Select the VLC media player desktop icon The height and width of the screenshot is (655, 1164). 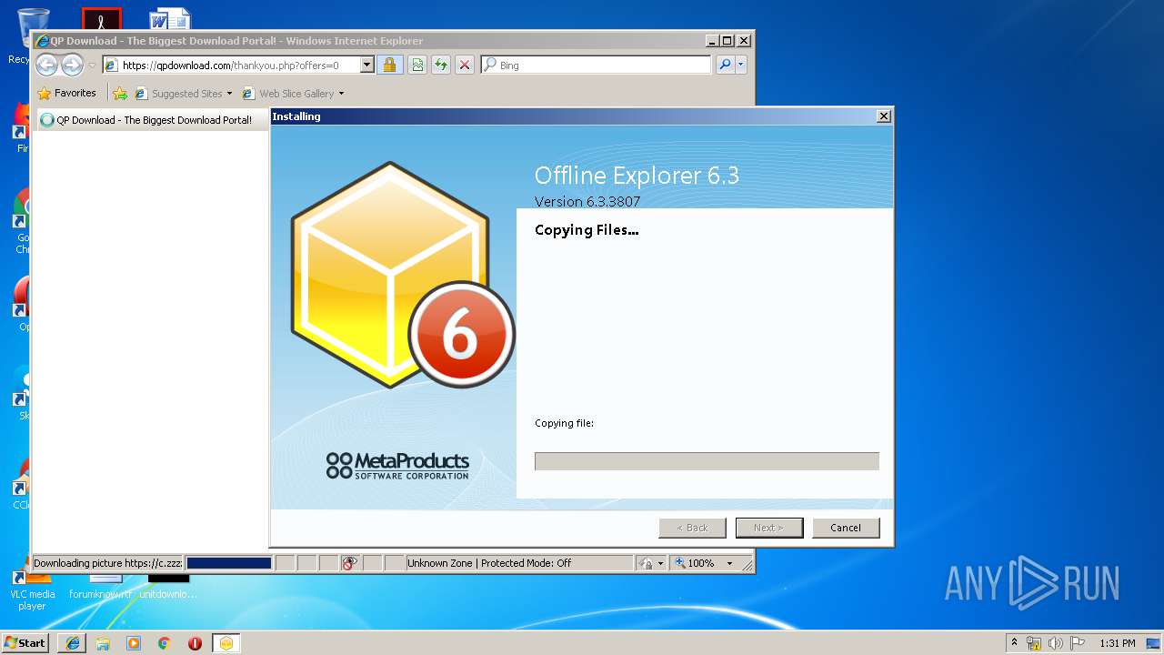pyautogui.click(x=33, y=589)
